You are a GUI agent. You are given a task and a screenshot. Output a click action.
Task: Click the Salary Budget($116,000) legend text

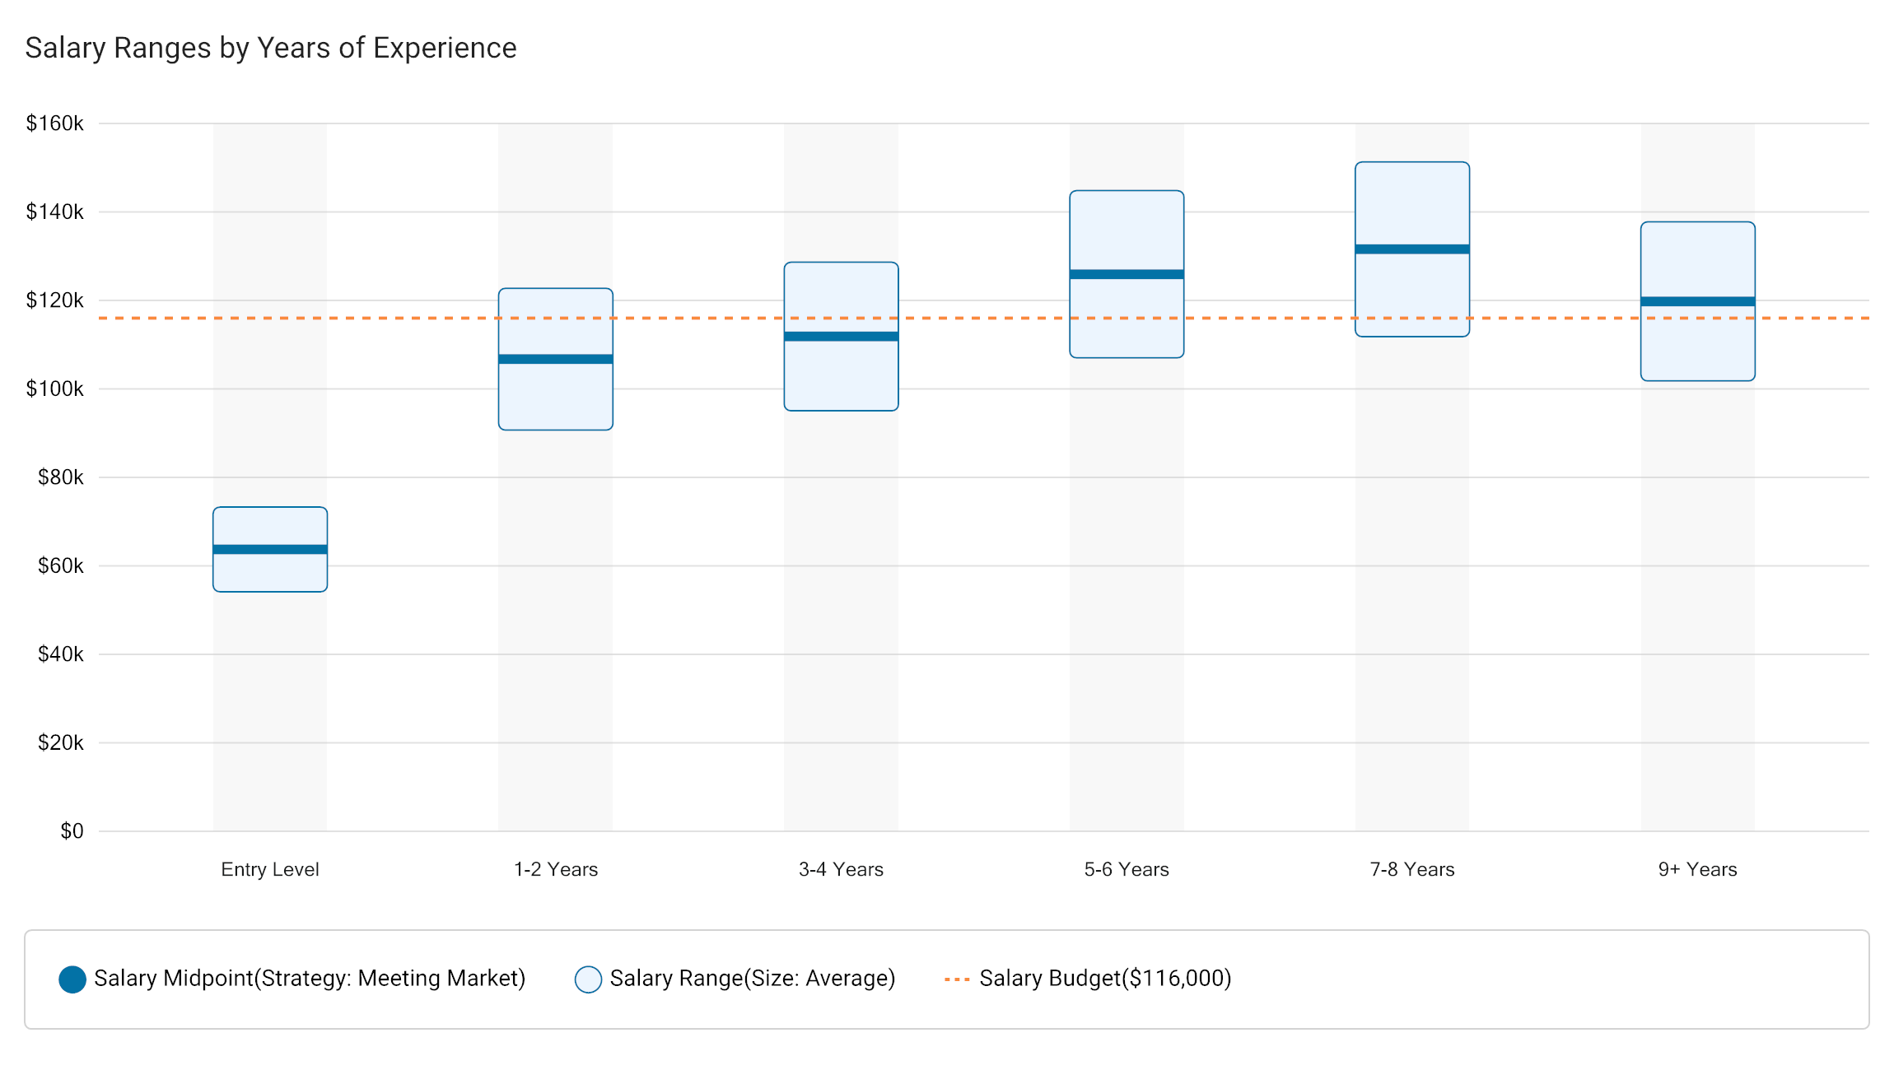(x=1104, y=979)
